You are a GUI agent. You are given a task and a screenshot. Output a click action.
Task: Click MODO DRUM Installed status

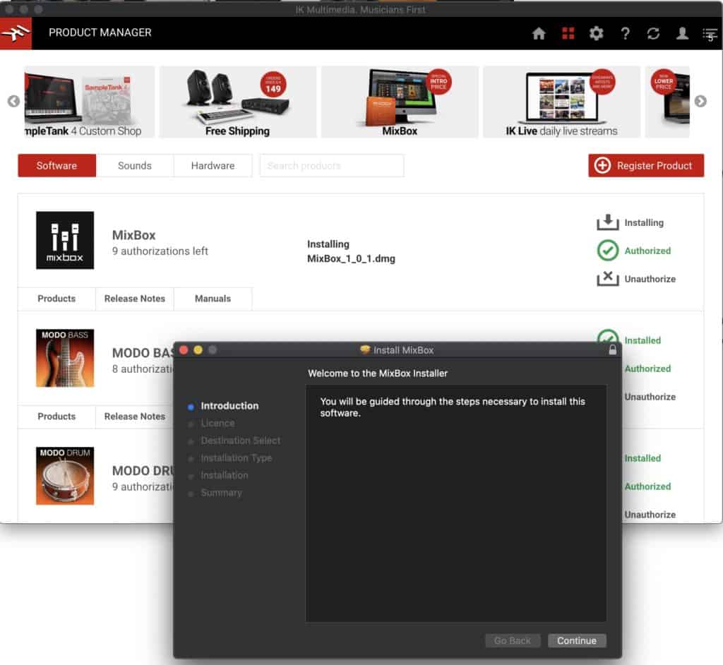(643, 458)
